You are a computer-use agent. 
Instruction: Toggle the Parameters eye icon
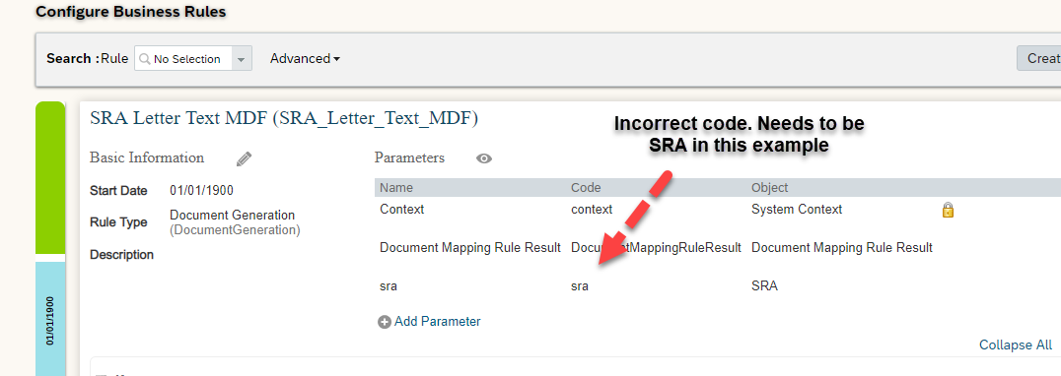click(x=484, y=158)
